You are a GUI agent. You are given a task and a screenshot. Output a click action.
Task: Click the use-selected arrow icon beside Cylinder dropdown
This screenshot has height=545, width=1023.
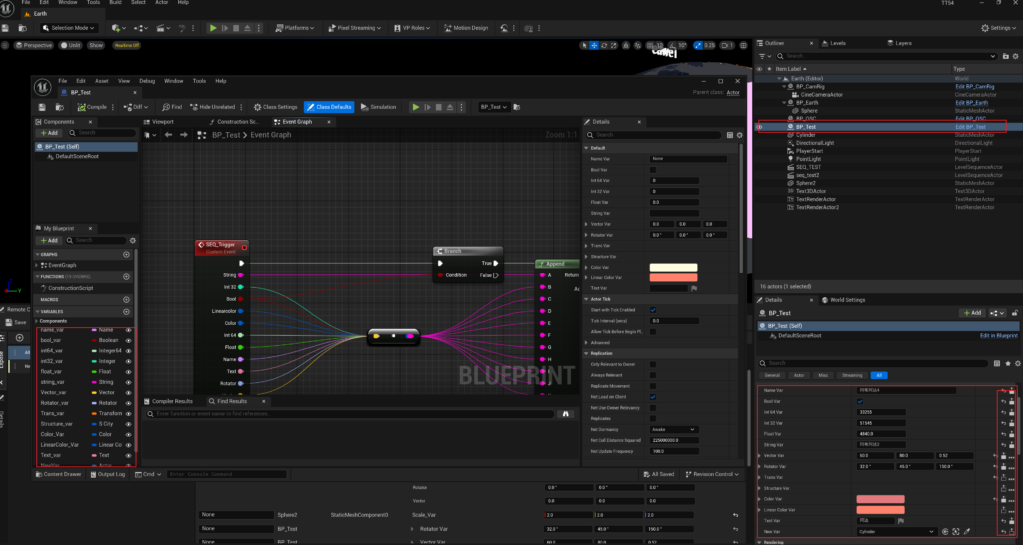945,531
